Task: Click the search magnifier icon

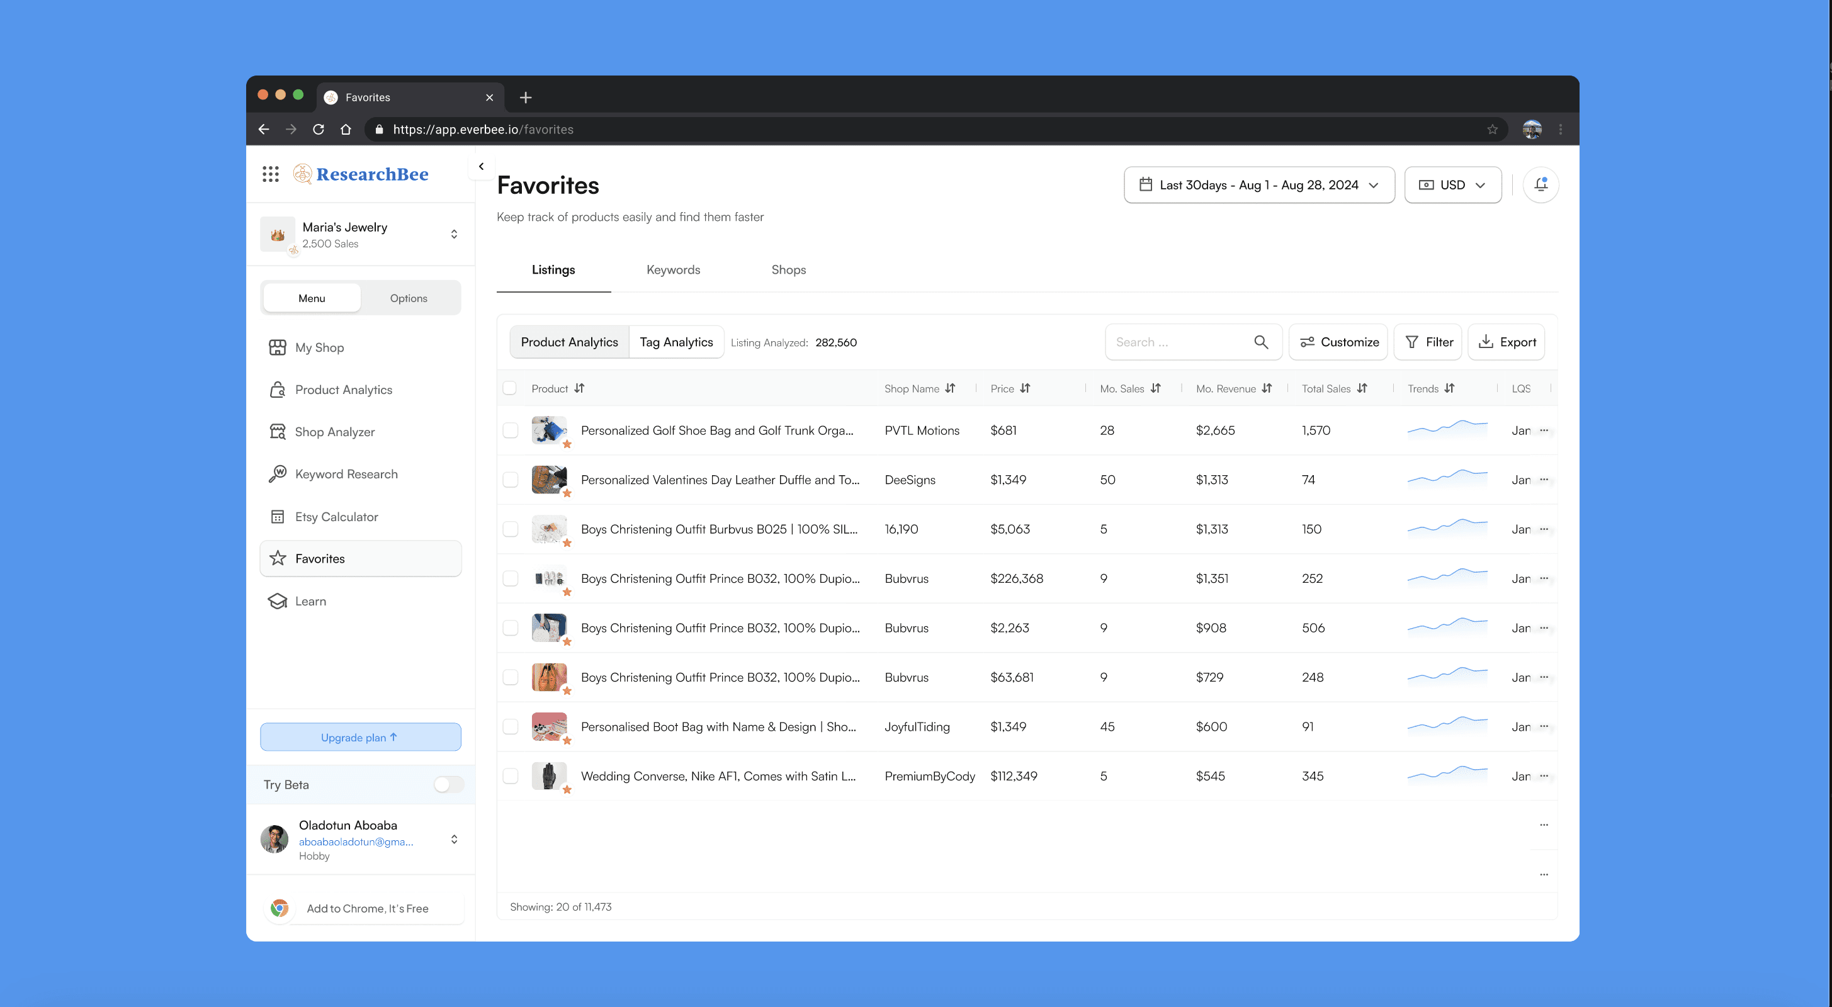Action: point(1261,342)
